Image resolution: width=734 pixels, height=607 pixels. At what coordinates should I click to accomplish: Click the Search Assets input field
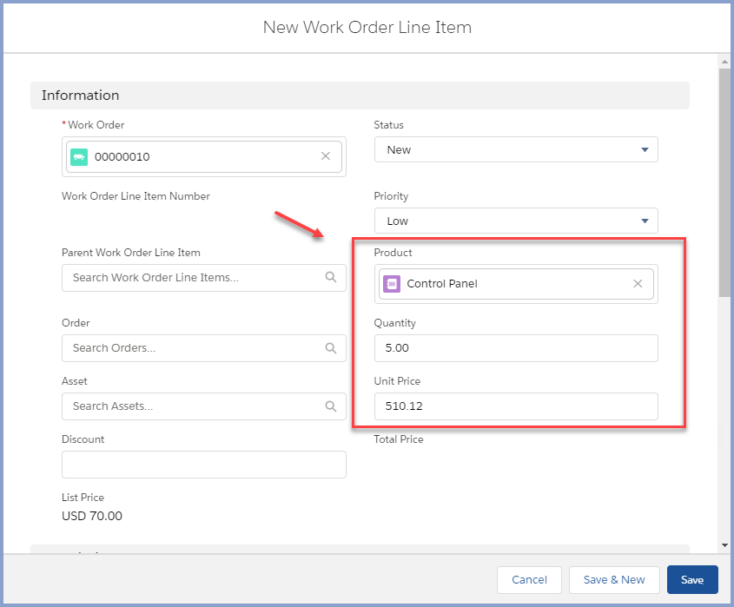point(203,406)
